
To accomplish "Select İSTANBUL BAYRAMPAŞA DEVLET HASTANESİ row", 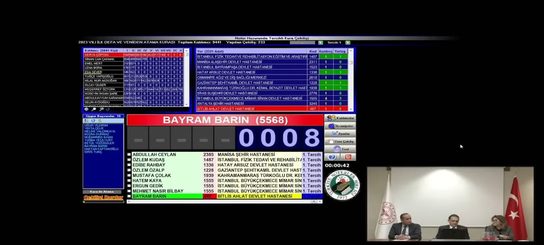I will pyautogui.click(x=272, y=67).
